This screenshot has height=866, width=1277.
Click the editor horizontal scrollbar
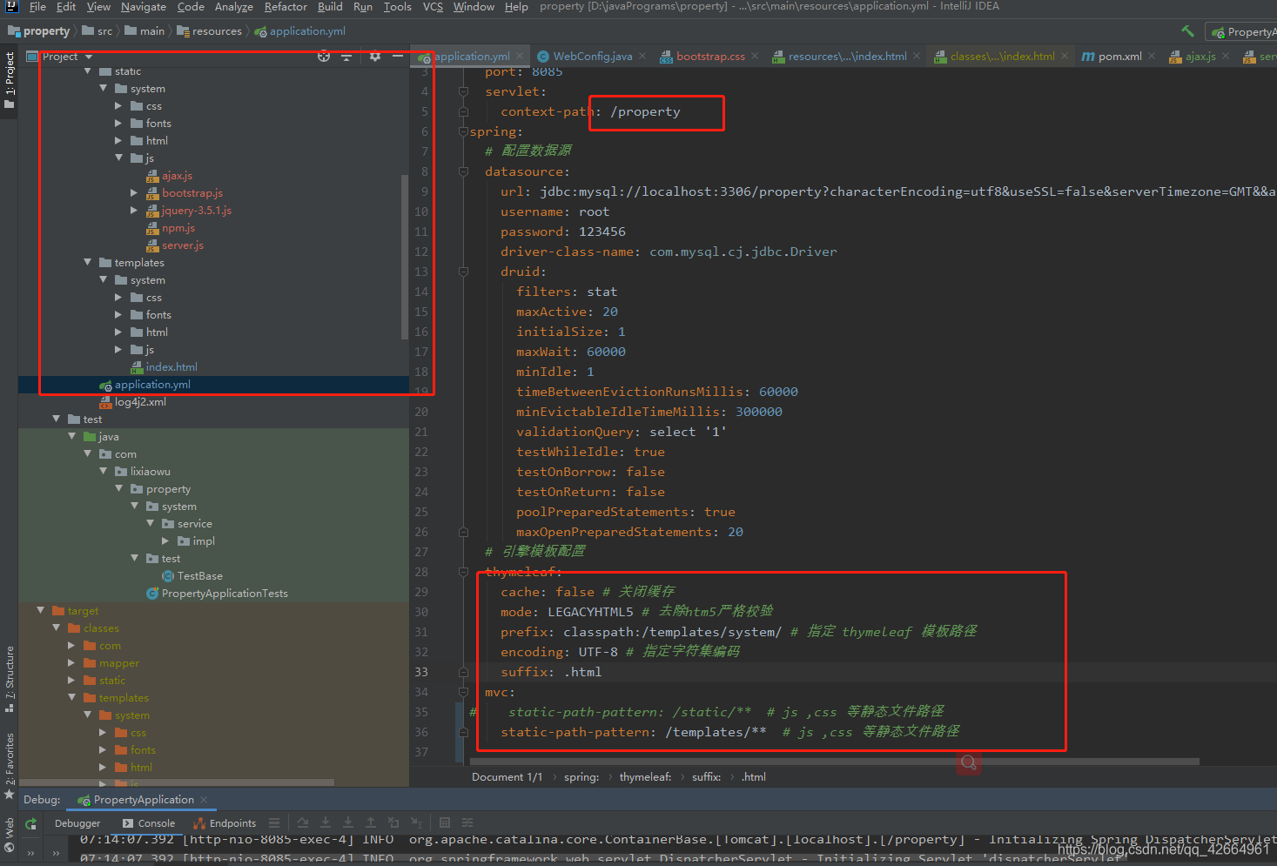point(834,762)
